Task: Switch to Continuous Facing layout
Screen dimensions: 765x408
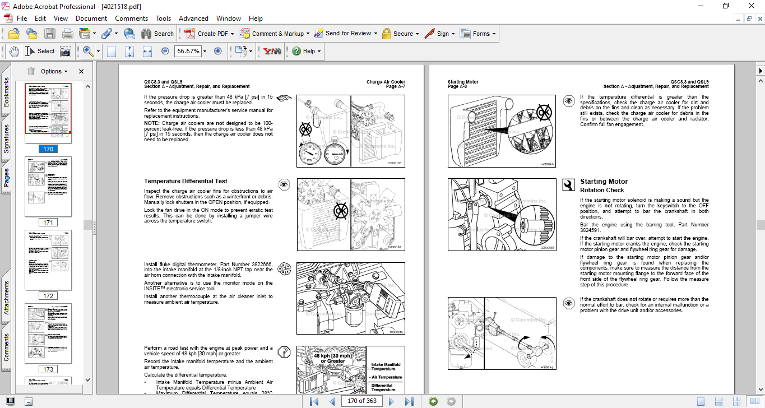Action: click(736, 401)
